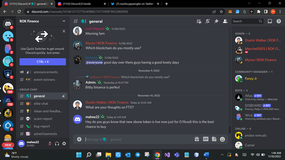This screenshot has width=285, height=160.
Task: Open event-winners channel
Action: coord(43,80)
